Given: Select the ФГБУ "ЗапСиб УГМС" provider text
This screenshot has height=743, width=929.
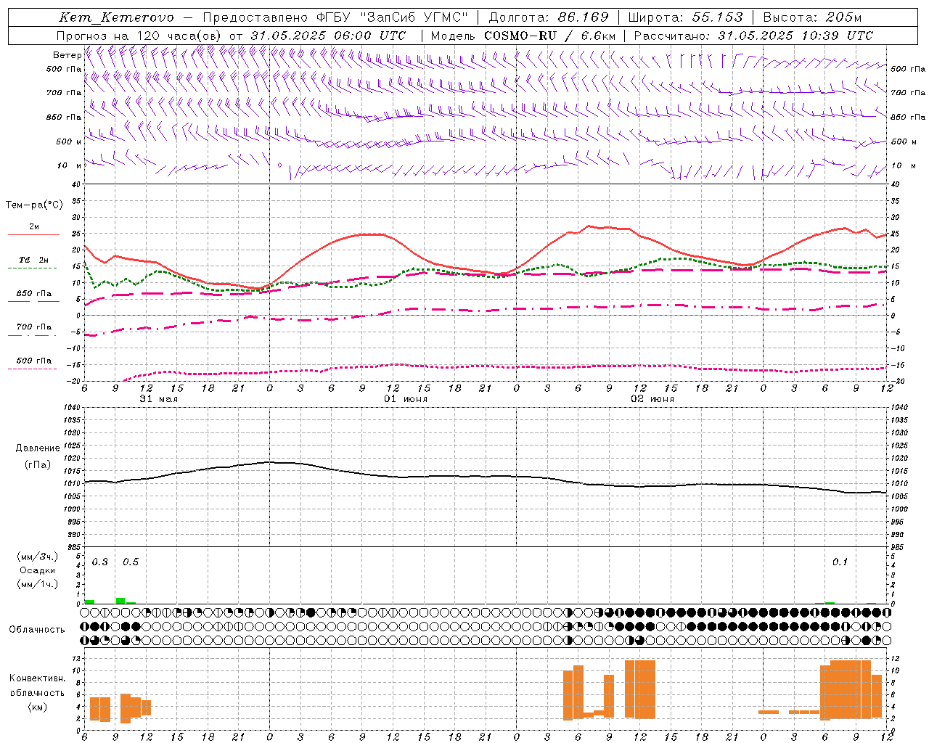Looking at the screenshot, I should tap(393, 17).
